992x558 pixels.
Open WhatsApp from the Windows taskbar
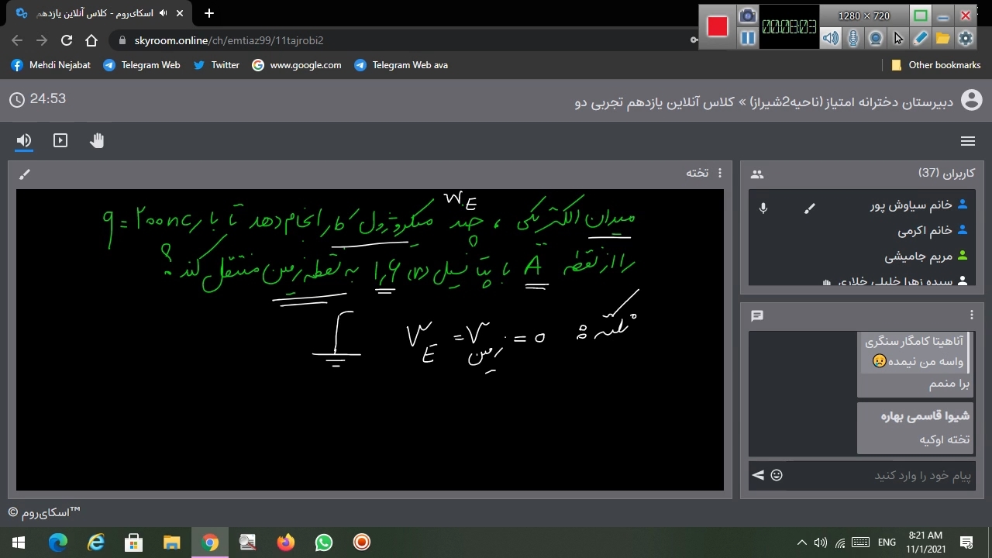(324, 542)
